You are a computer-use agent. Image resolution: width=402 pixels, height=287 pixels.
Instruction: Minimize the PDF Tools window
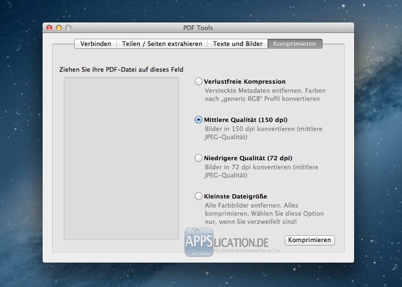(x=59, y=28)
